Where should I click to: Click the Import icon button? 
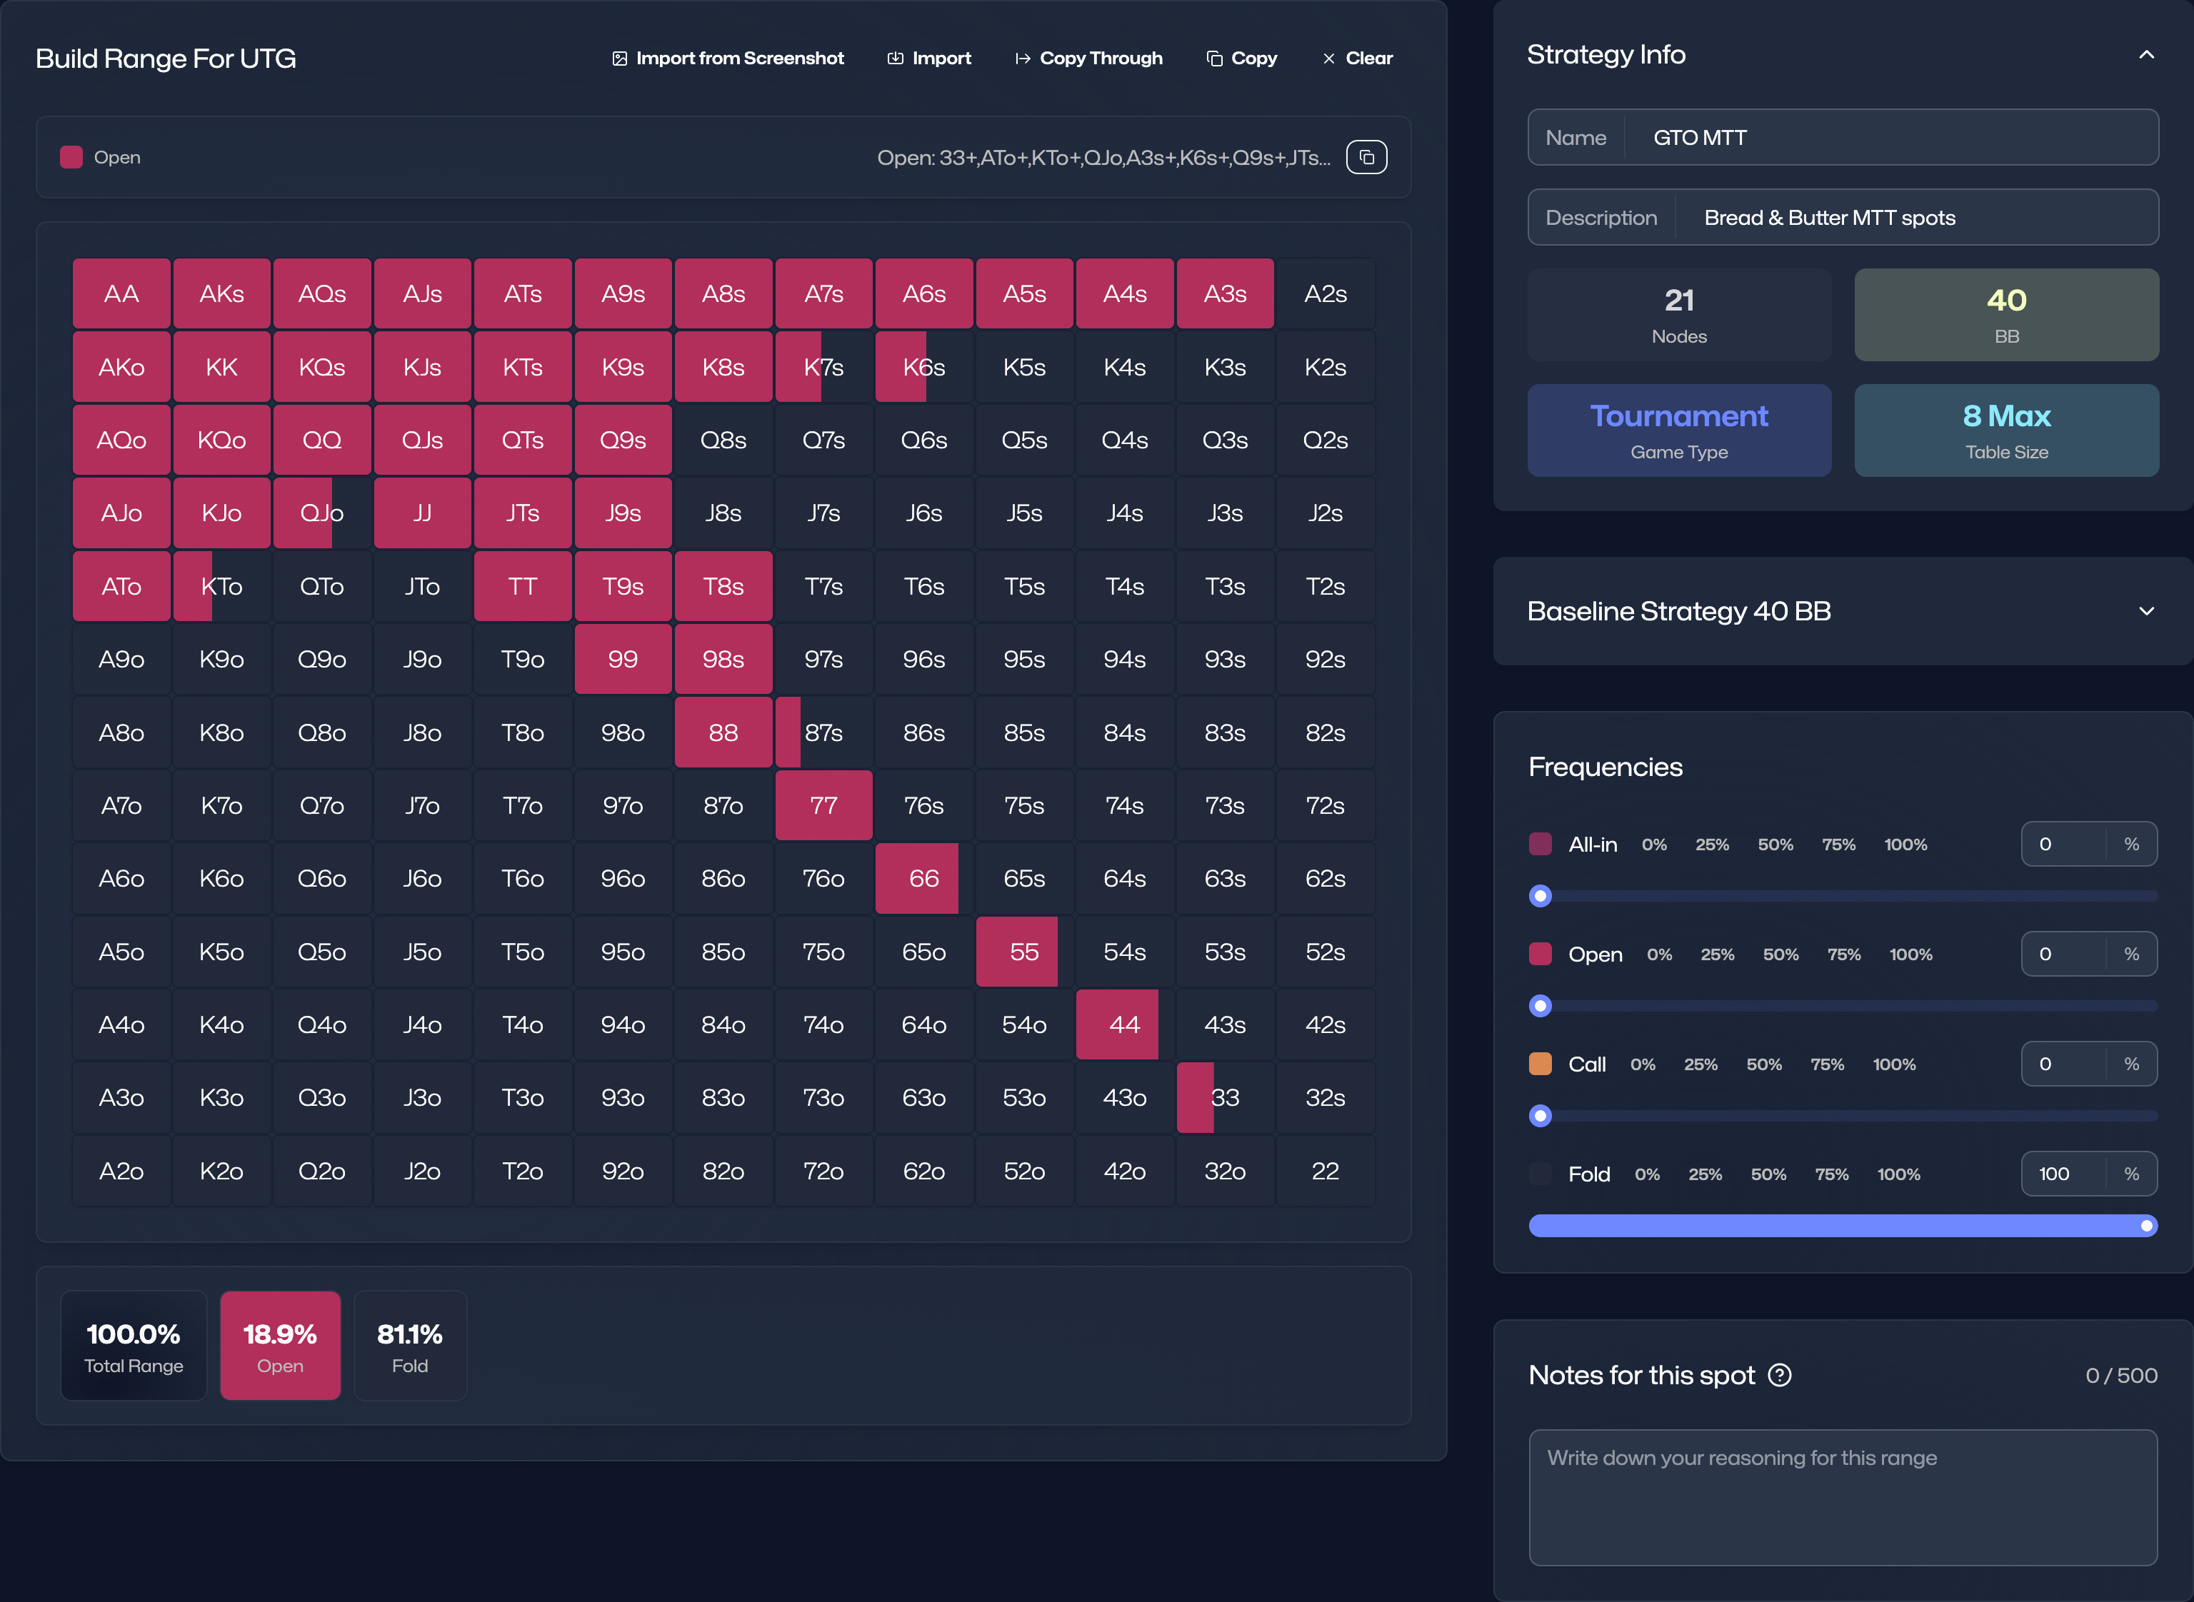pyautogui.click(x=896, y=59)
